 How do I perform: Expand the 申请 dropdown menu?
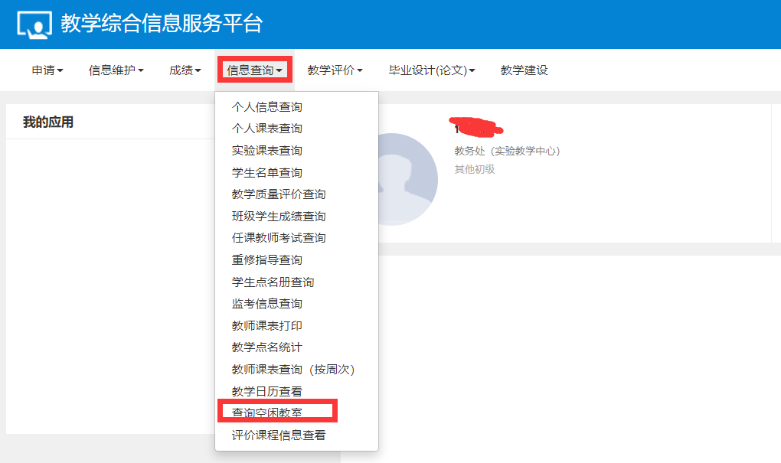click(47, 70)
